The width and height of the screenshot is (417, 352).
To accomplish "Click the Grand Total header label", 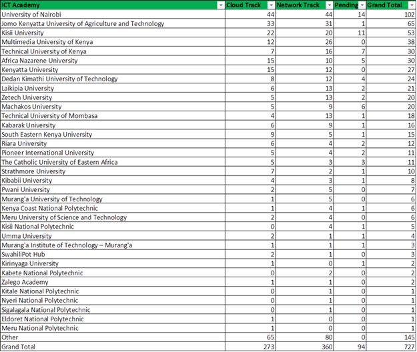I will pos(385,5).
